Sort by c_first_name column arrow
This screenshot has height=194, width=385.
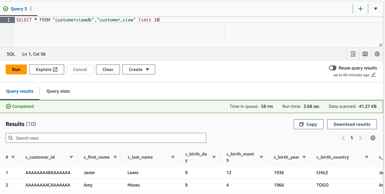coord(115,157)
